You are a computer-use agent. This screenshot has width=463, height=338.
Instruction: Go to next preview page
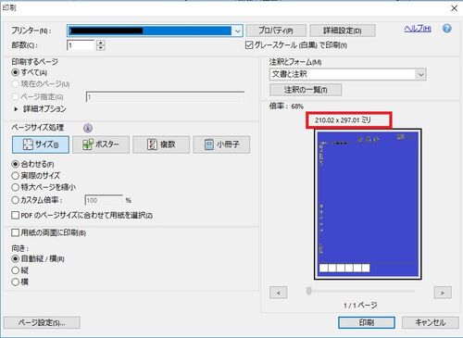pos(443,293)
